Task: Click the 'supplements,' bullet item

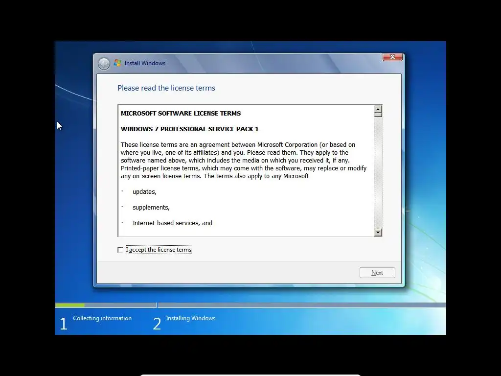Action: (x=151, y=208)
